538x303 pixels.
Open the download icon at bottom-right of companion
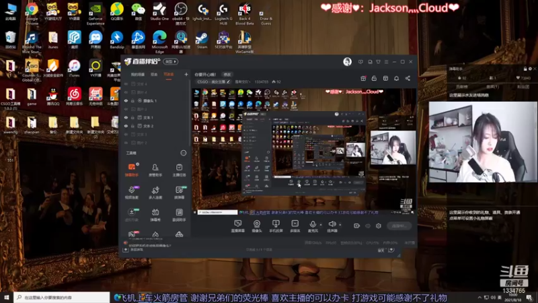pyautogui.click(x=391, y=250)
